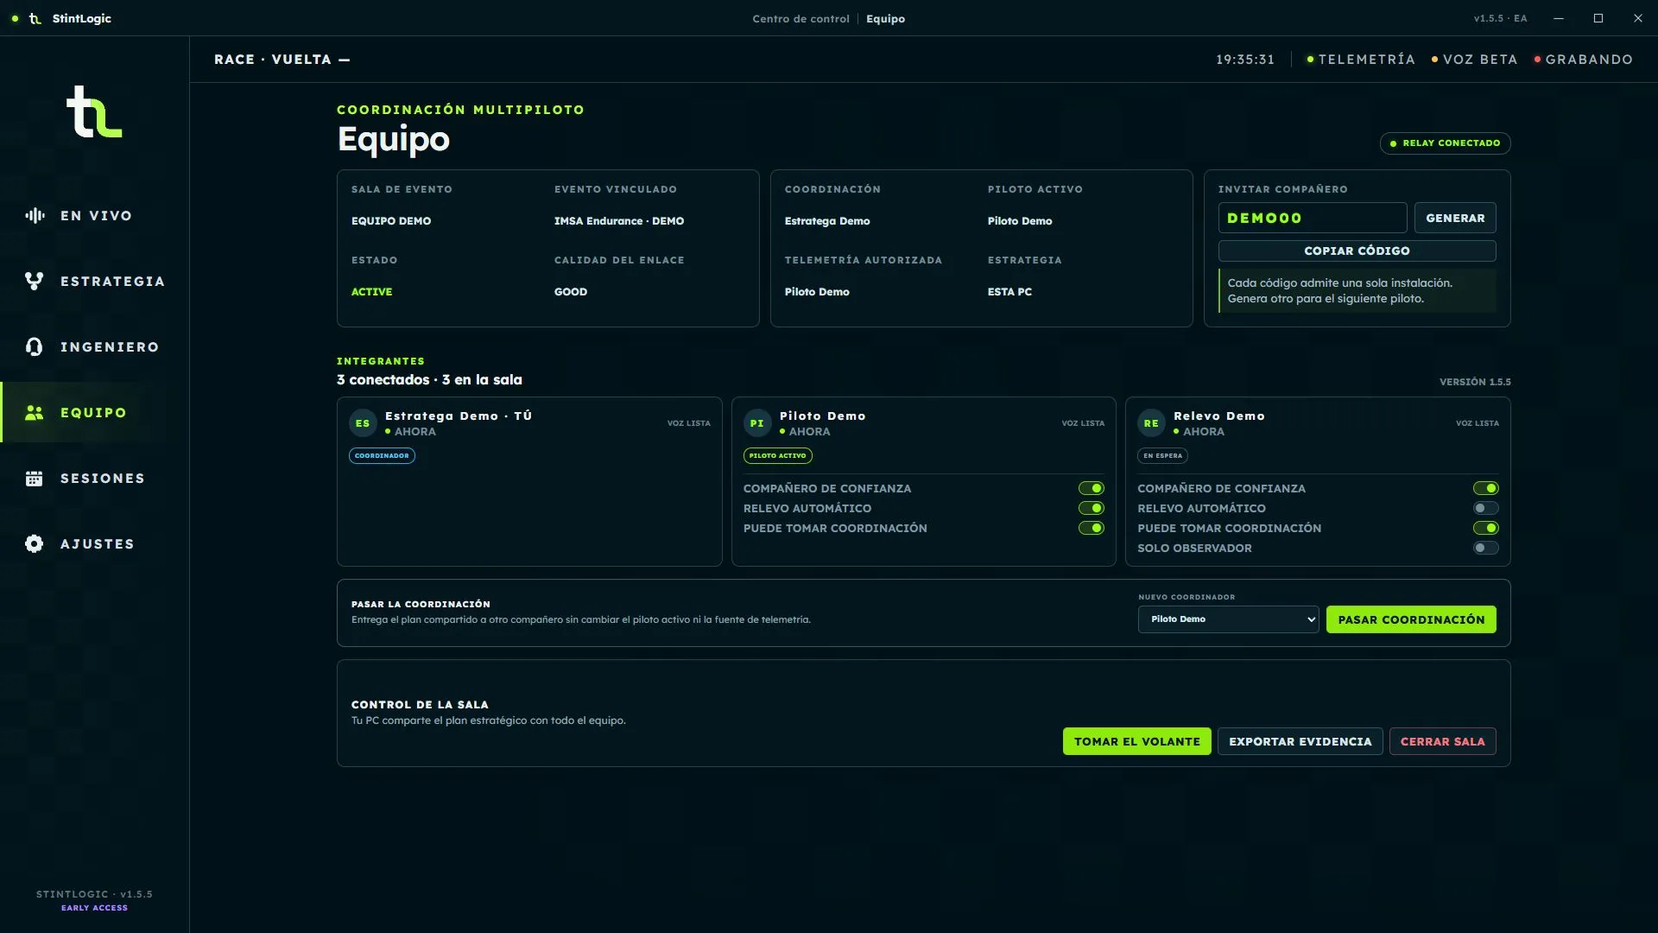Click the Sesiones calendar icon
The height and width of the screenshot is (933, 1658).
coord(35,479)
